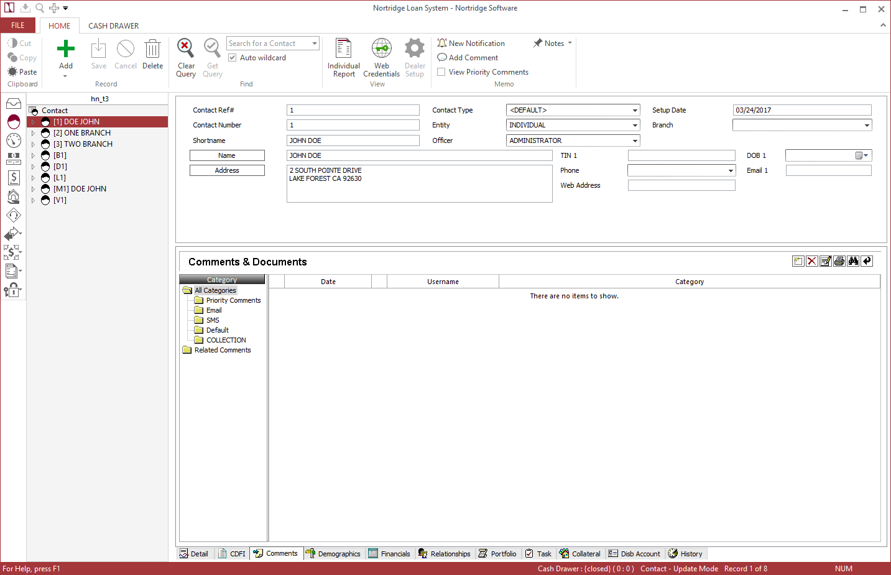Click the return arrow icon in Comments toolbar

click(x=867, y=261)
